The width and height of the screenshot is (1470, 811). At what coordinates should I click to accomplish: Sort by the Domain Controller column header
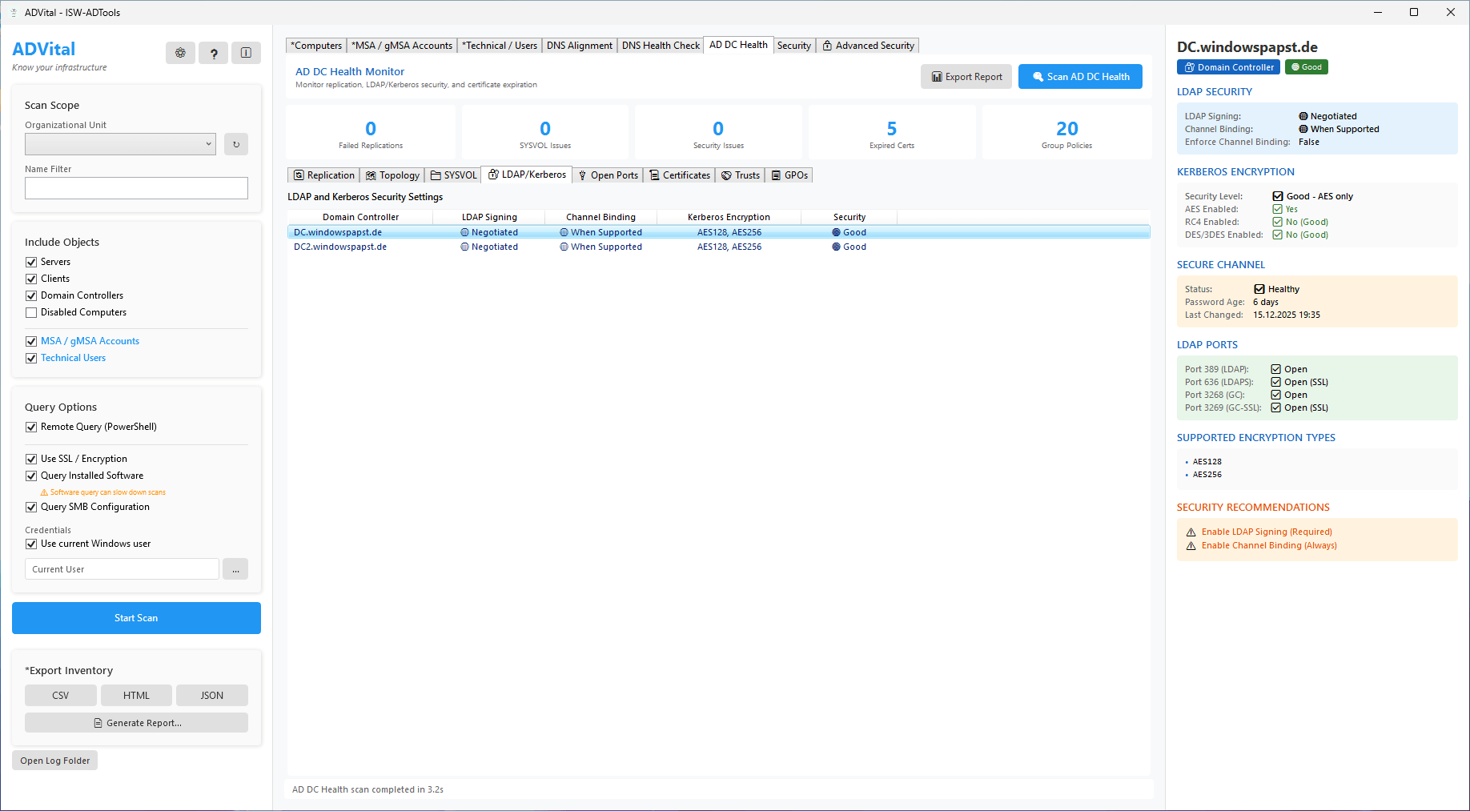pyautogui.click(x=360, y=217)
